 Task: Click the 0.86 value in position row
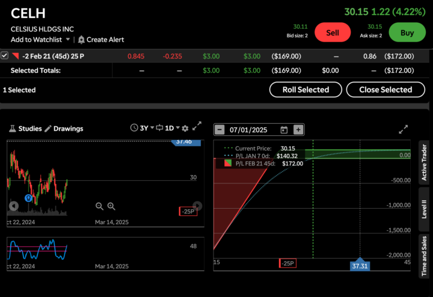(x=370, y=57)
